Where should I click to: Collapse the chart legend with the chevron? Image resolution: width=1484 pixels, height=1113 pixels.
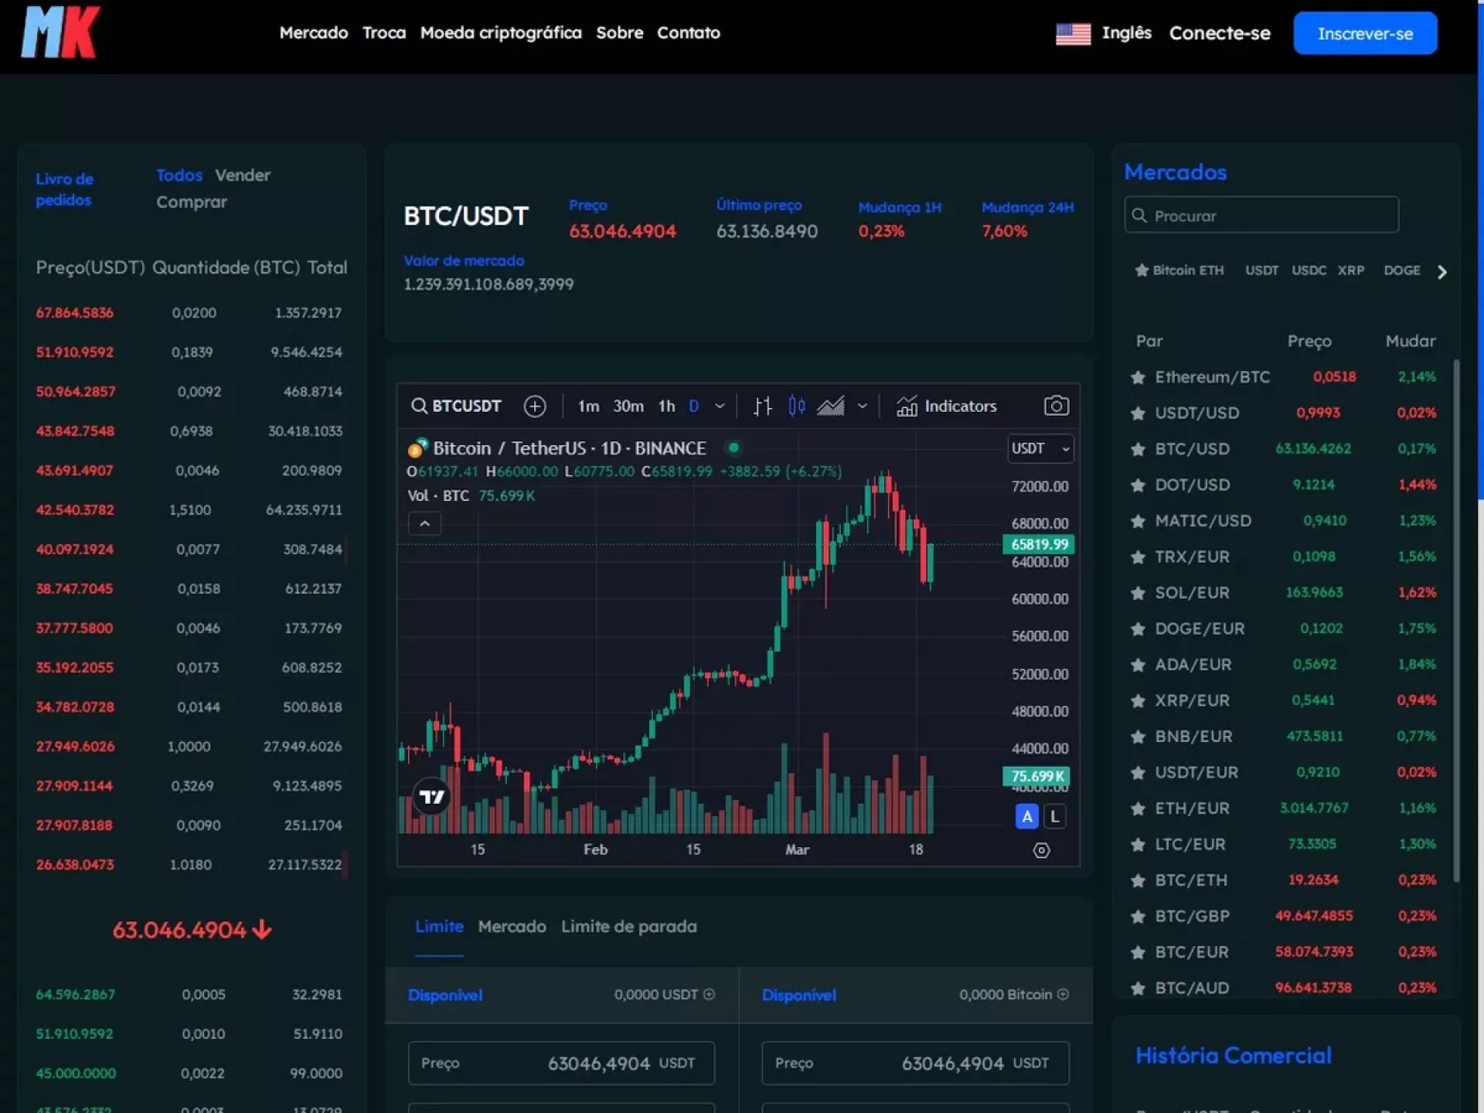pyautogui.click(x=424, y=523)
